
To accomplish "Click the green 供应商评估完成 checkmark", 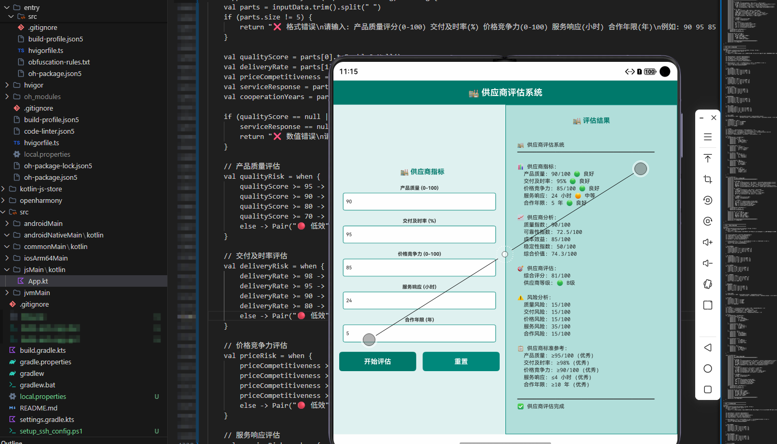I will click(520, 406).
